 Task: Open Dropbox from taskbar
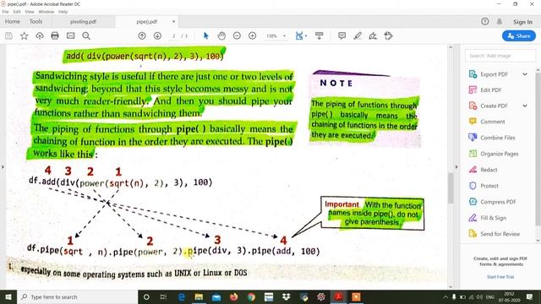pyautogui.click(x=286, y=296)
